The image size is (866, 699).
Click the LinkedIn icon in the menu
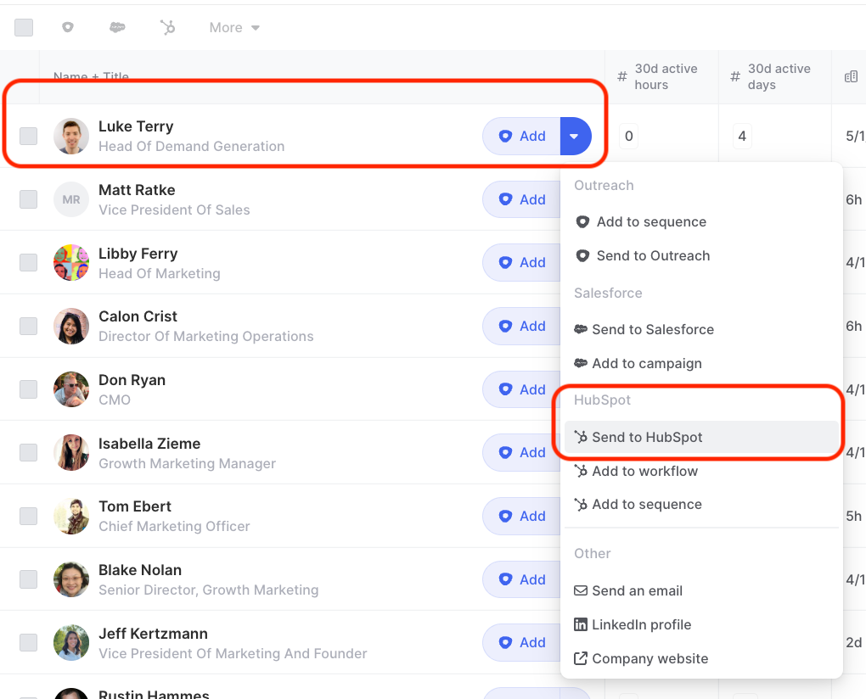(x=581, y=624)
